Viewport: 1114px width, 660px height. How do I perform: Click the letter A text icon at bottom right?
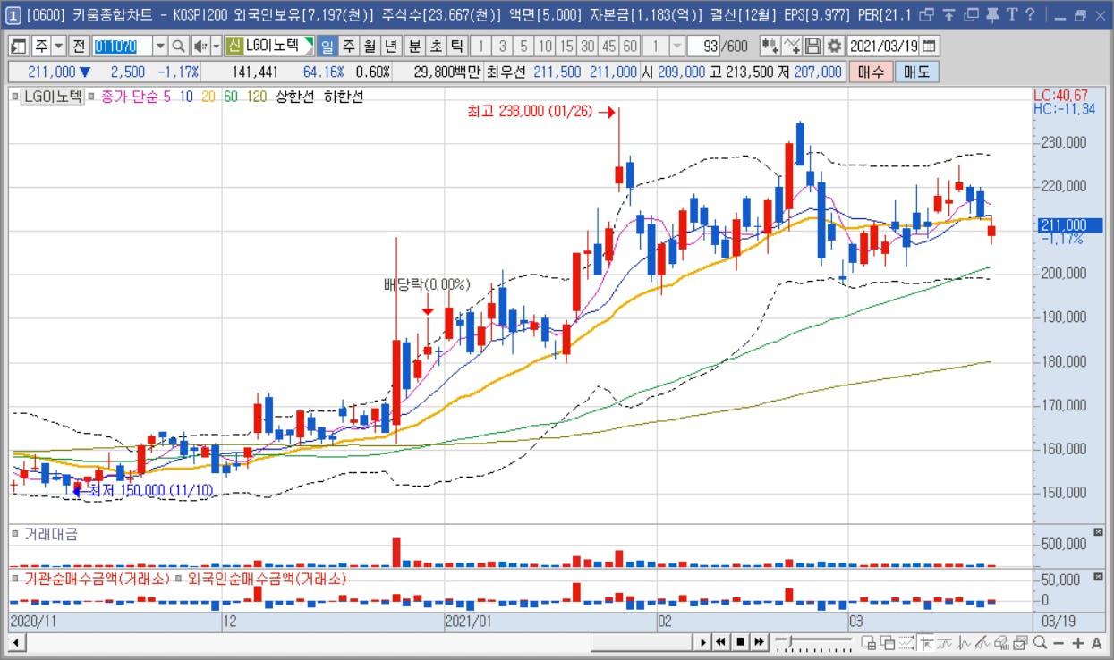click(x=1096, y=642)
